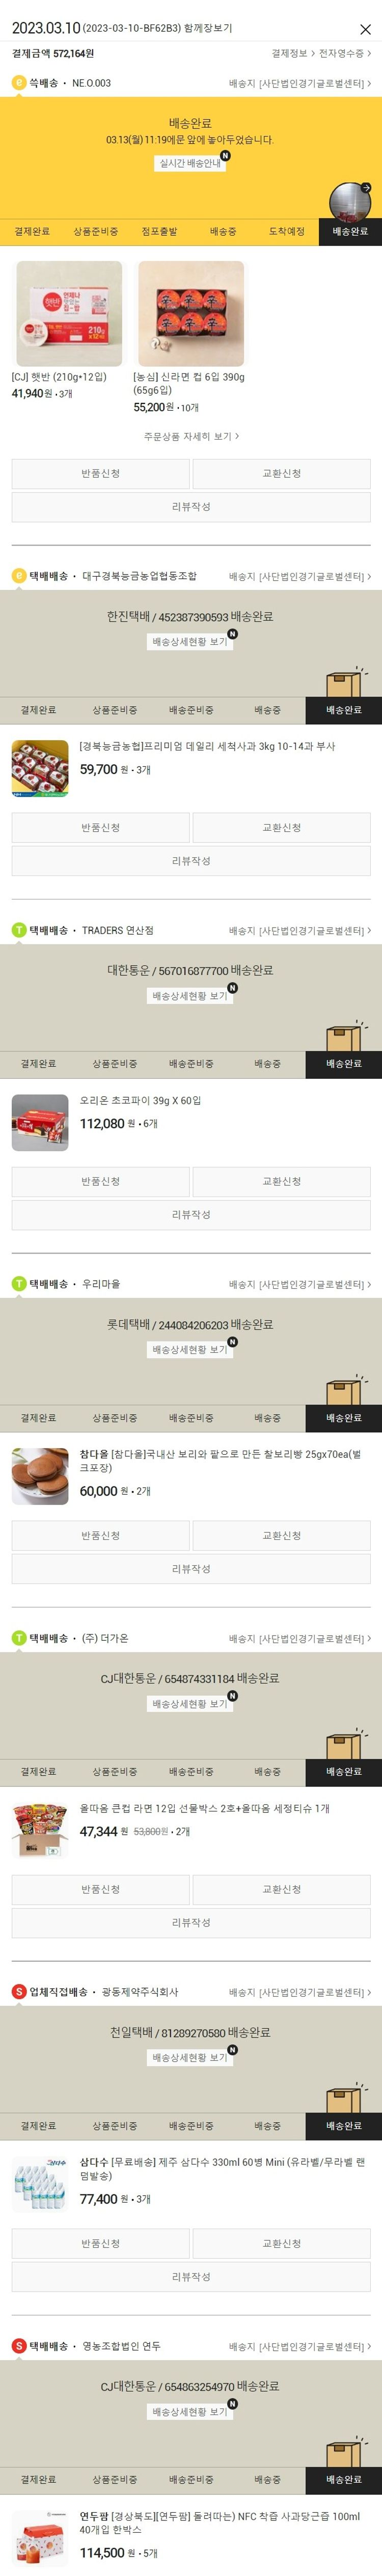This screenshot has width=382, height=2576.
Task: Open 전자영수증 electronic receipt
Action: (345, 53)
